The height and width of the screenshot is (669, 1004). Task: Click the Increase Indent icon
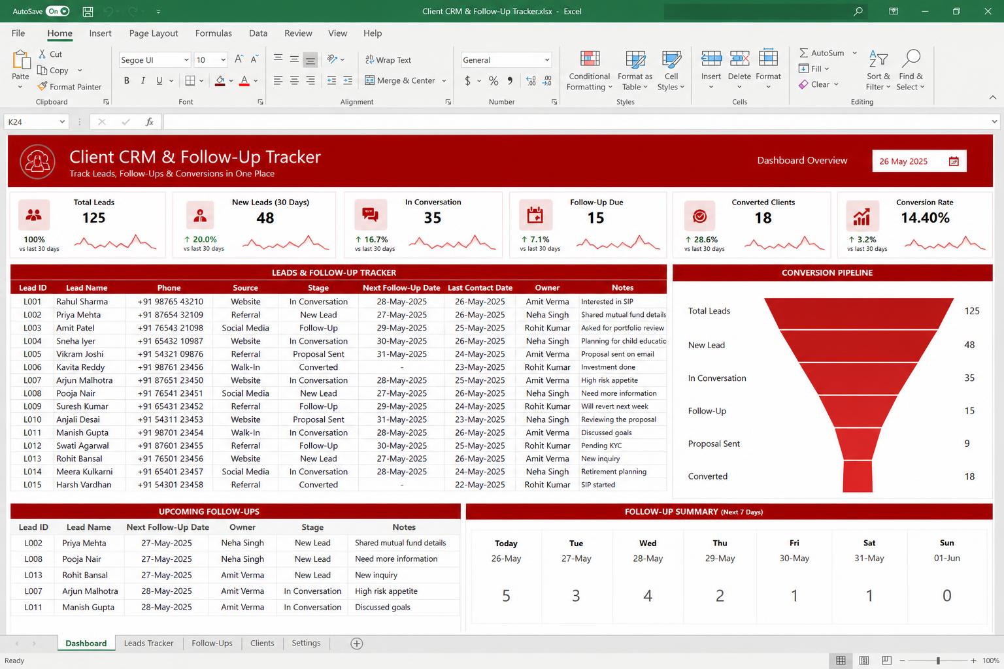pos(348,80)
